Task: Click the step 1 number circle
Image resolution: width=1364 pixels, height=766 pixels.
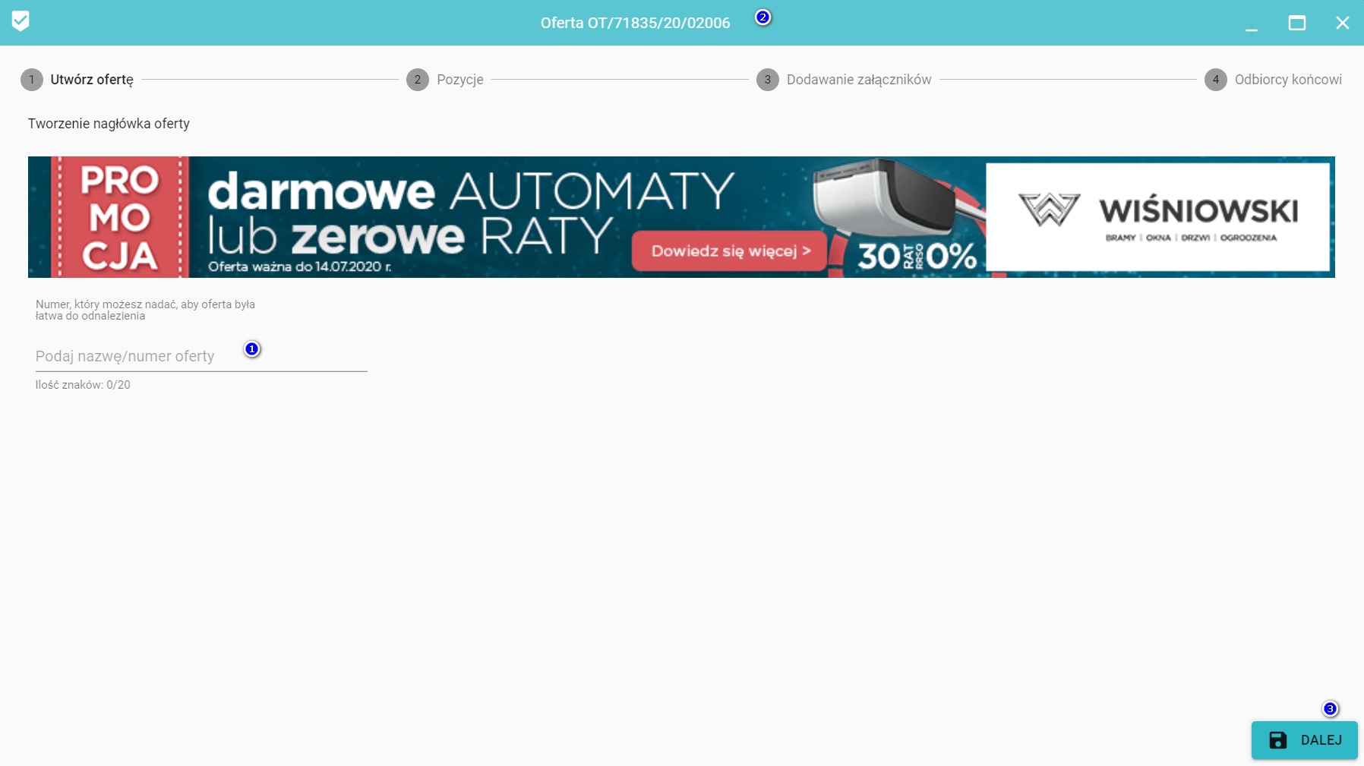Action: (32, 80)
